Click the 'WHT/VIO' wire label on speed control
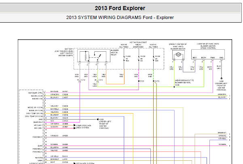Image resolution: width=243 pixels, height=164 pixels. coord(209,68)
